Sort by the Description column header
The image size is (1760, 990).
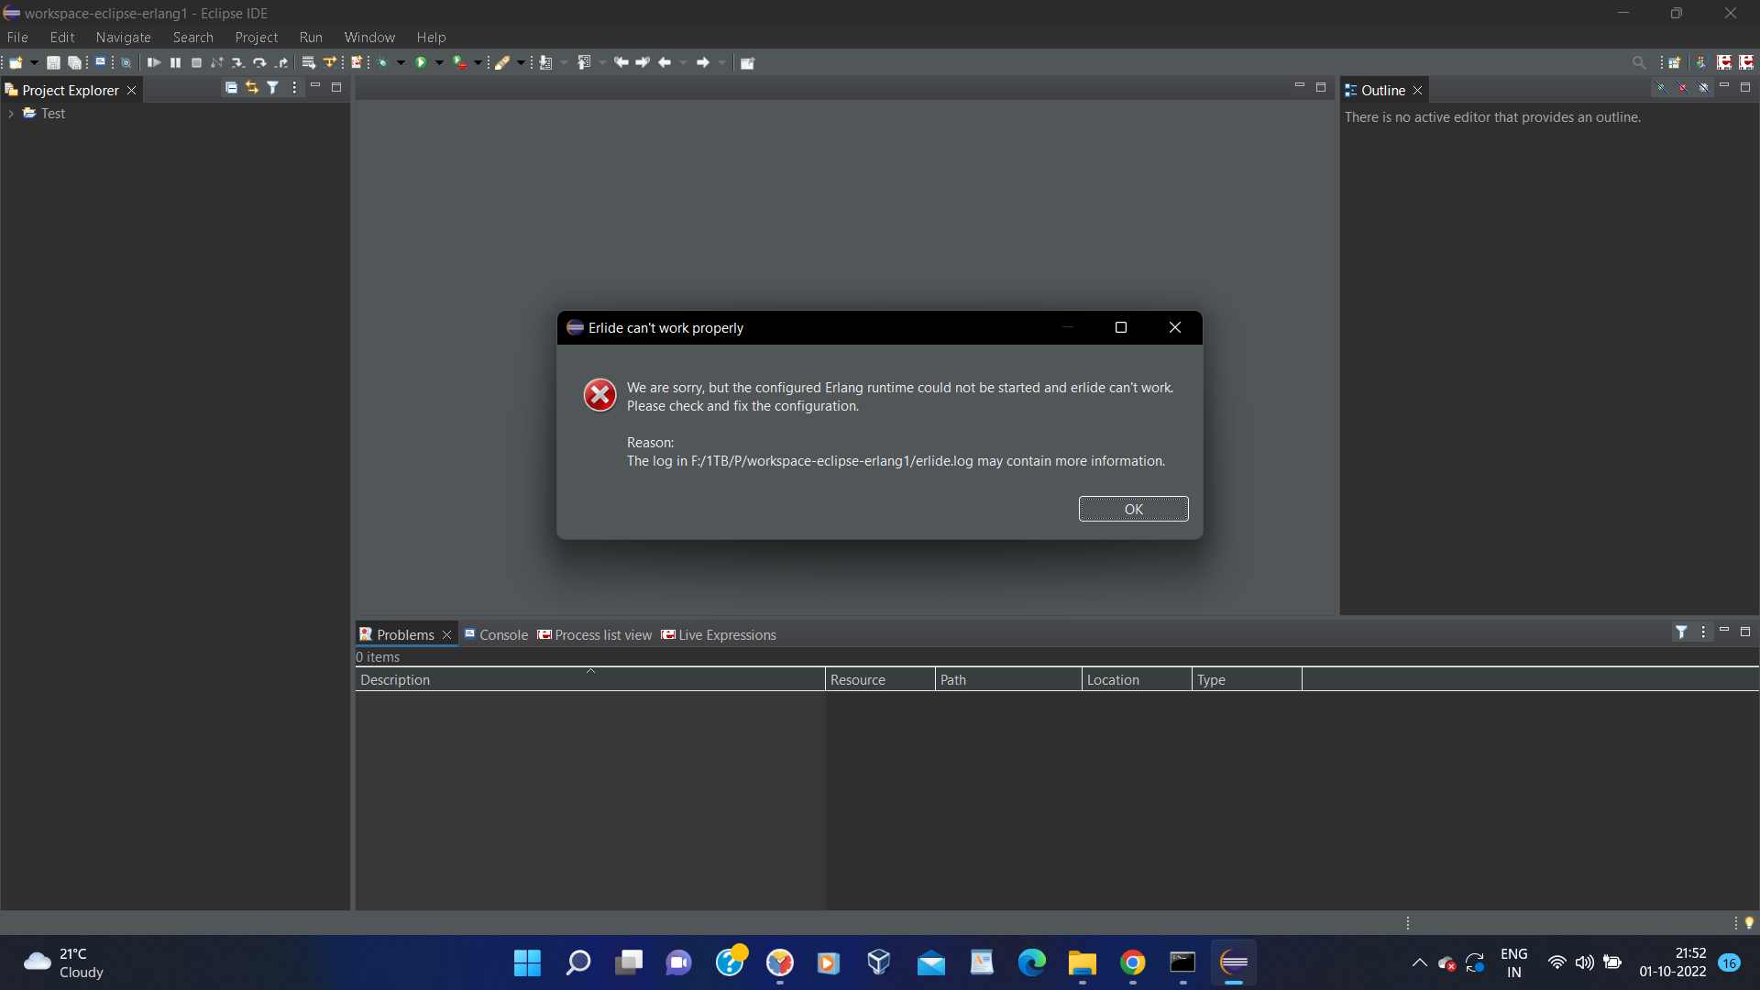click(589, 679)
